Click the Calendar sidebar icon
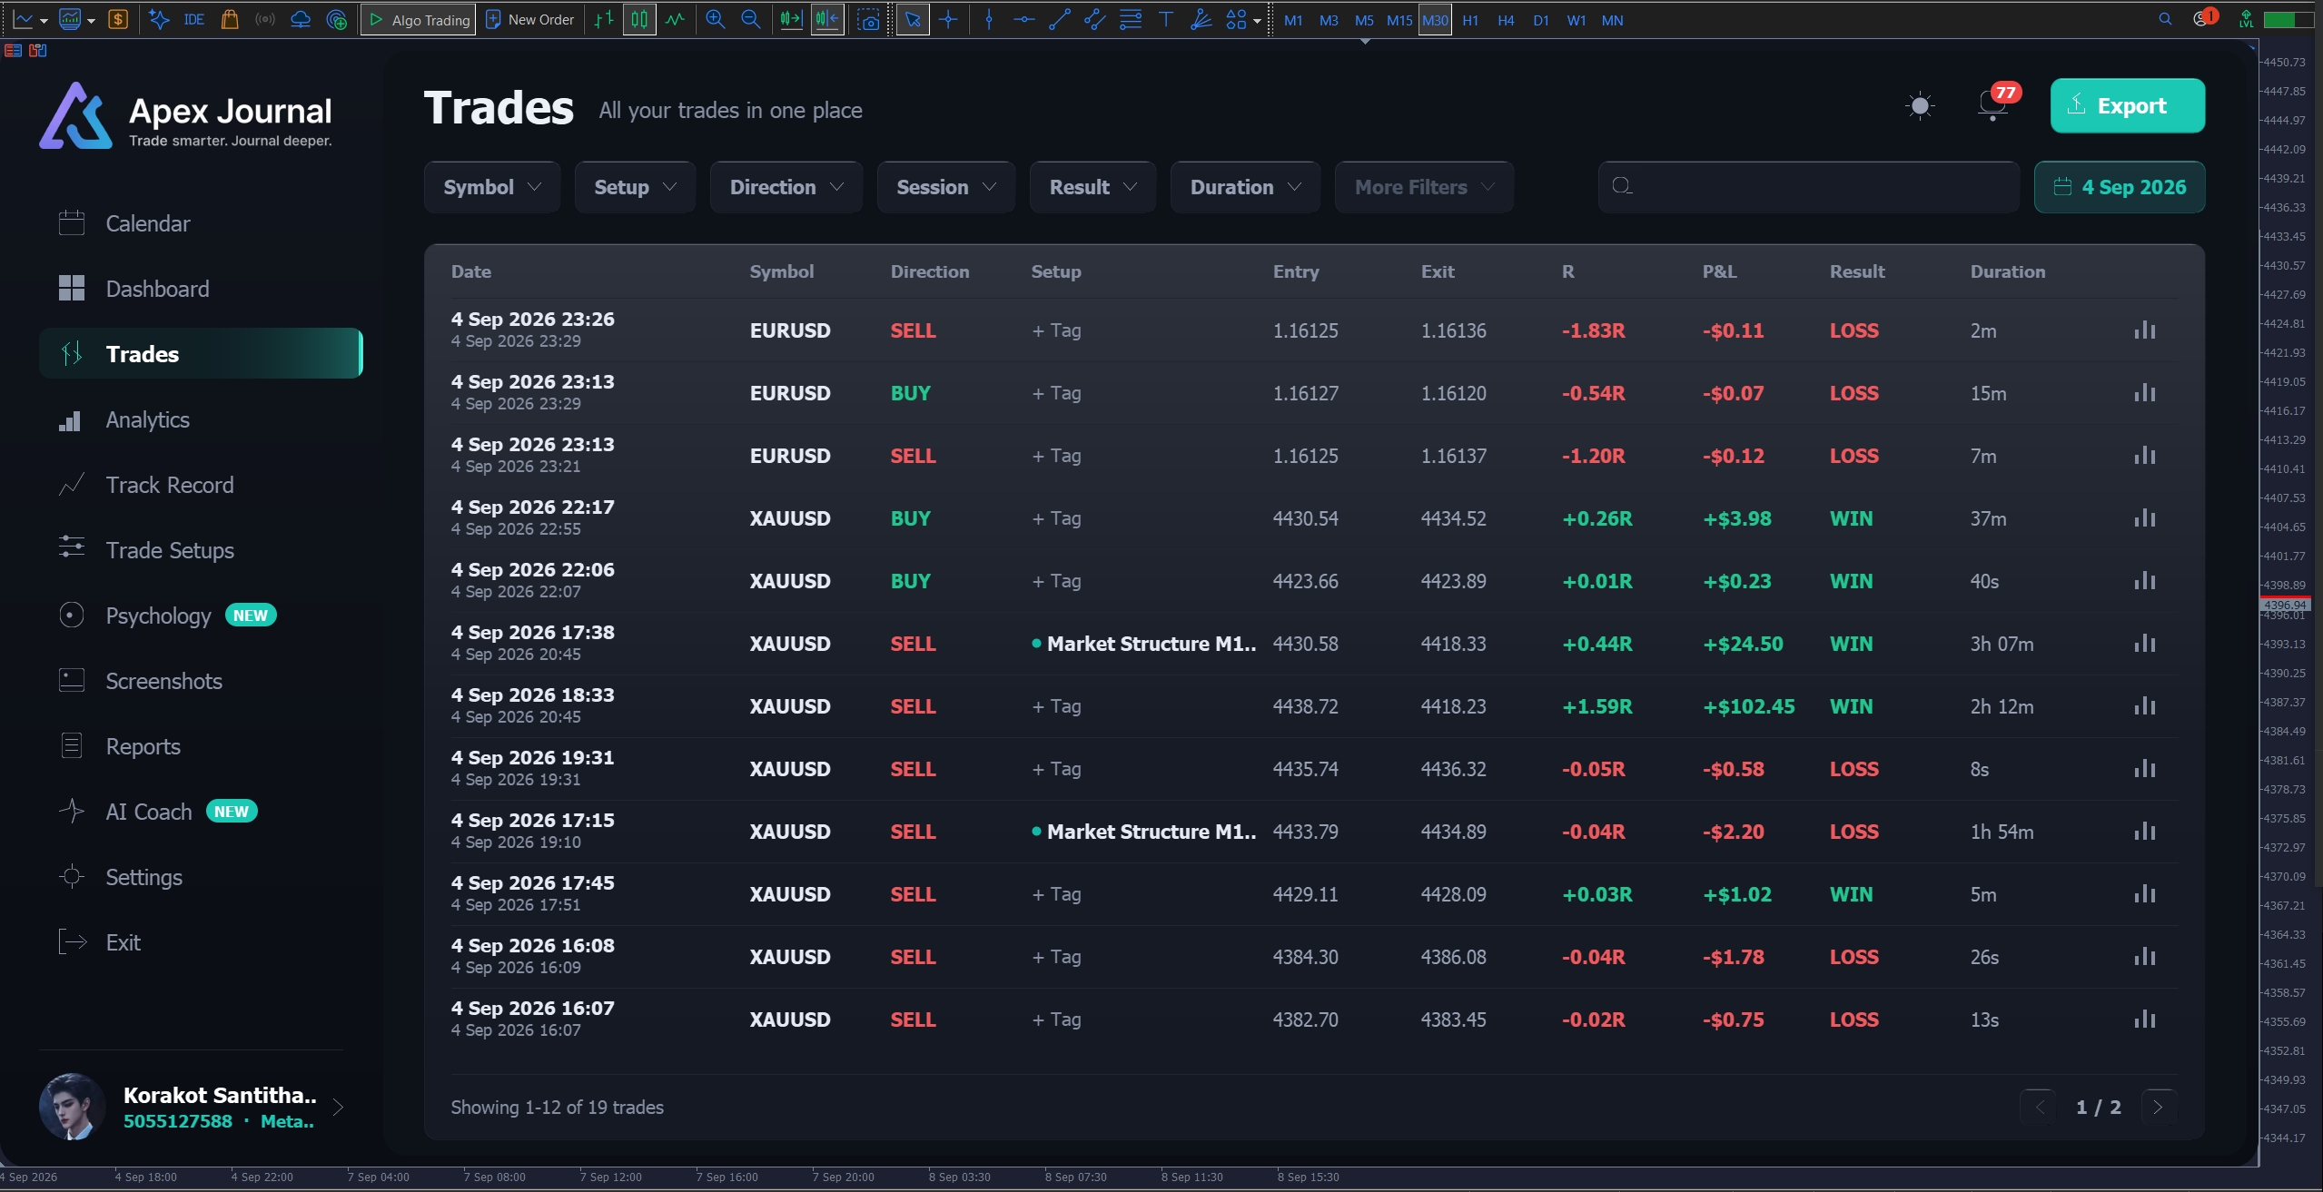The width and height of the screenshot is (2323, 1192). (x=71, y=223)
